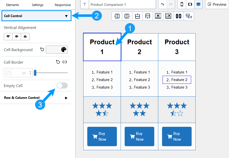This screenshot has height=158, width=229.
Task: Click the merge cells toolbar icon
Action: pyautogui.click(x=179, y=16)
